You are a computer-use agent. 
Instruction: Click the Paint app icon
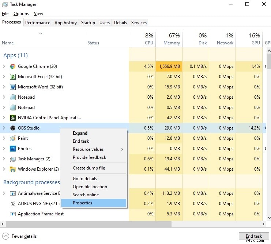12,138
